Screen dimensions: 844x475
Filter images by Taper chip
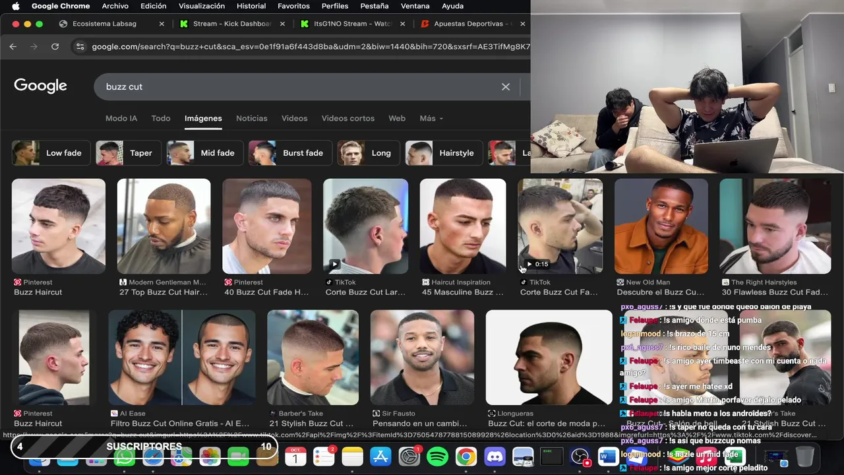click(128, 153)
